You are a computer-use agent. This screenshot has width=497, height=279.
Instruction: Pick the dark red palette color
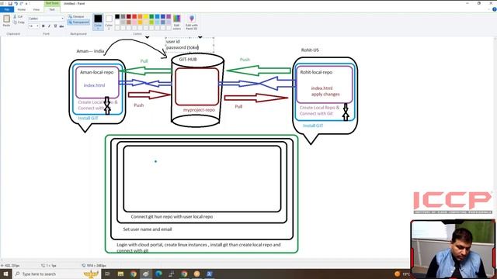click(129, 16)
